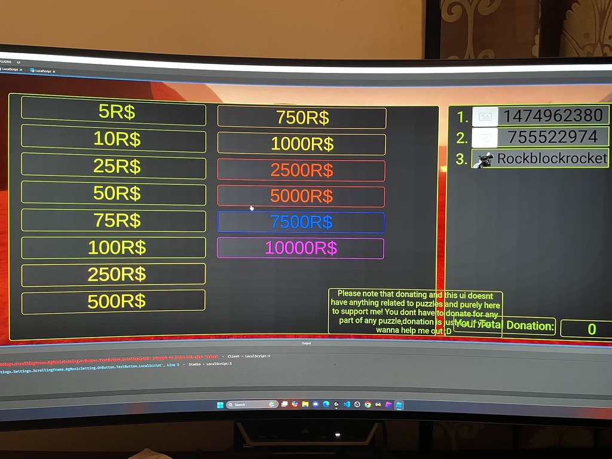Click the blue stack trace line in Output
Screen dimensions: 612x459
[x=90, y=368]
